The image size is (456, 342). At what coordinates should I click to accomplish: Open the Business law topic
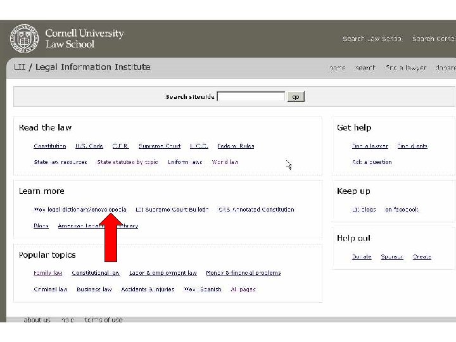tap(94, 289)
